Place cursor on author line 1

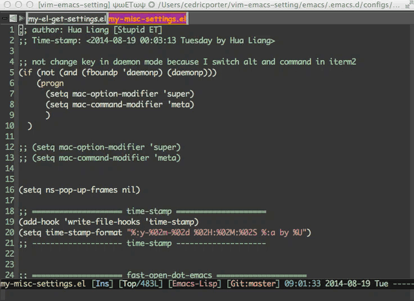click(91, 30)
